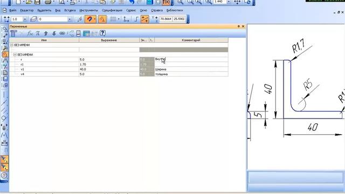
Task: Click the move variable down arrow icon
Action: [x=54, y=33]
